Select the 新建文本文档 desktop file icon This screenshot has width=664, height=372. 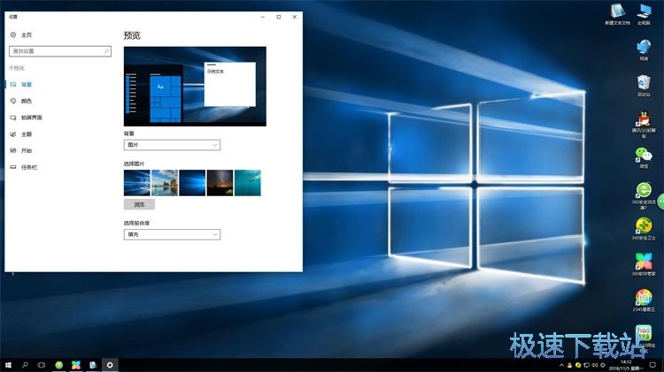point(617,14)
